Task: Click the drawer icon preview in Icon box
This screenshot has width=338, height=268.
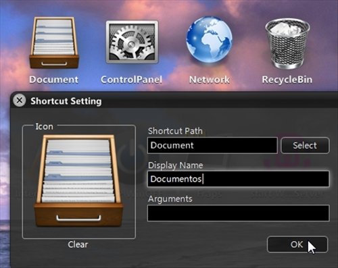Action: pyautogui.click(x=78, y=181)
